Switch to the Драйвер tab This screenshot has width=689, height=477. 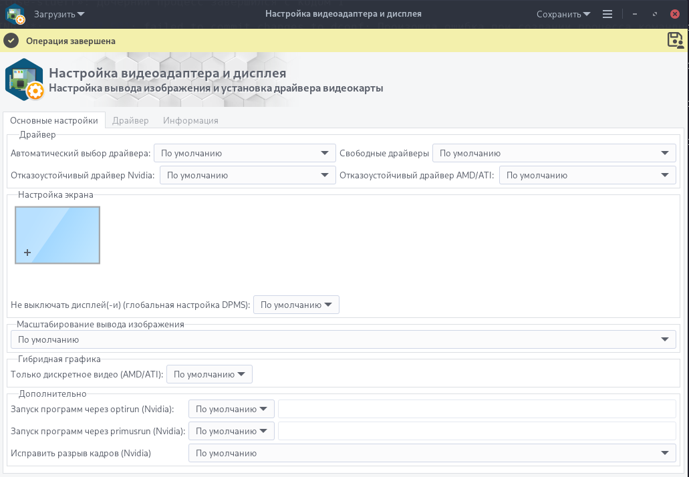(x=130, y=121)
